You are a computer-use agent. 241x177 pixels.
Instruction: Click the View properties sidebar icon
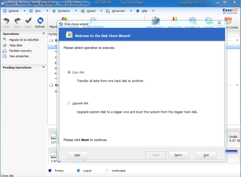pos(4,56)
